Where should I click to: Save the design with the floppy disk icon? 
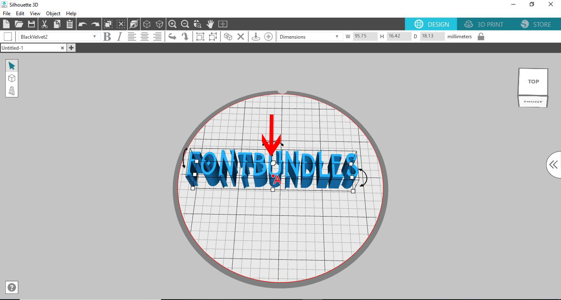[x=31, y=24]
